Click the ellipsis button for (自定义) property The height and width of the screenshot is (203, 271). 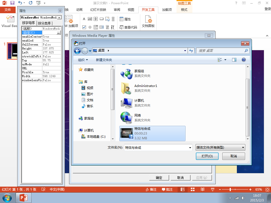tap(58, 33)
